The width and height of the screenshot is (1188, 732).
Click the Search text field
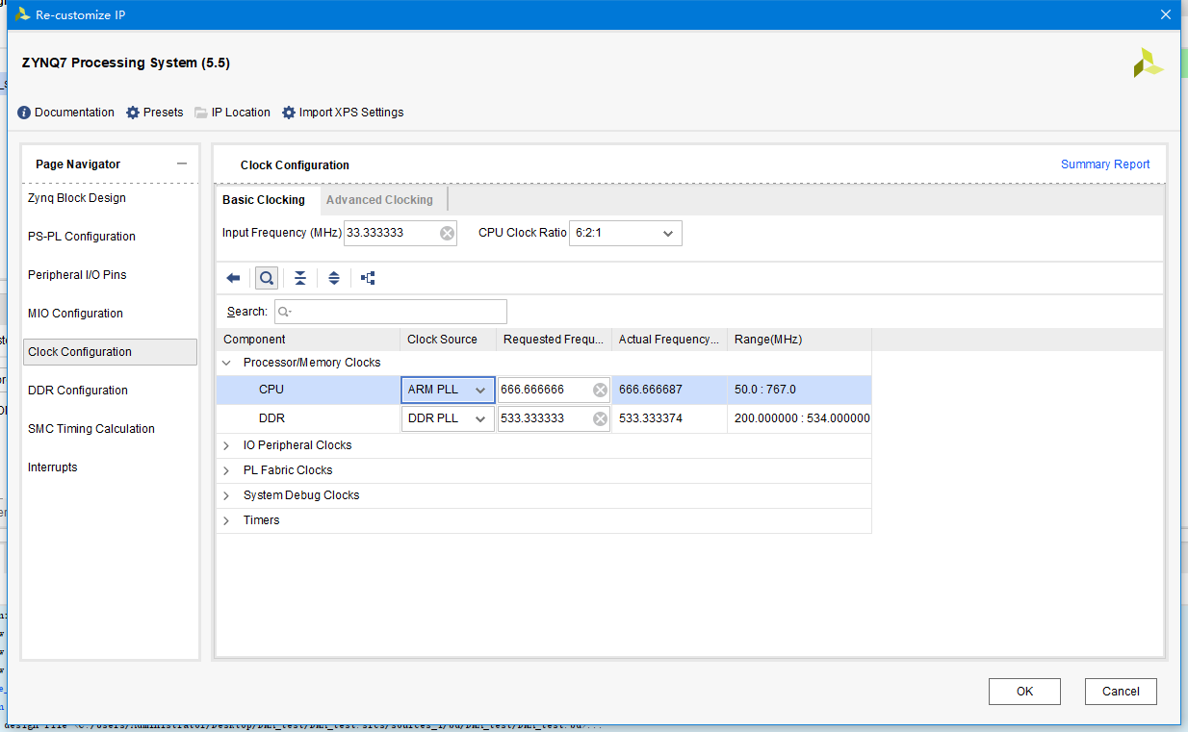pyautogui.click(x=390, y=312)
